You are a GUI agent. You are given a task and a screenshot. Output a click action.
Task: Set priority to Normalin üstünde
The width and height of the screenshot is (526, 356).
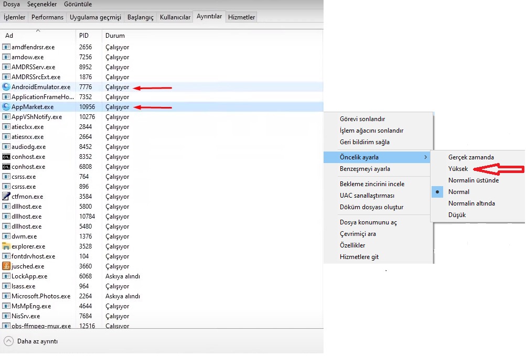coord(474,180)
